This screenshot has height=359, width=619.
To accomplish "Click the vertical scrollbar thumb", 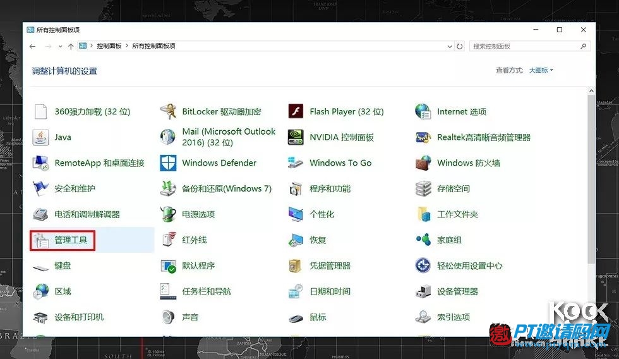I will point(591,179).
